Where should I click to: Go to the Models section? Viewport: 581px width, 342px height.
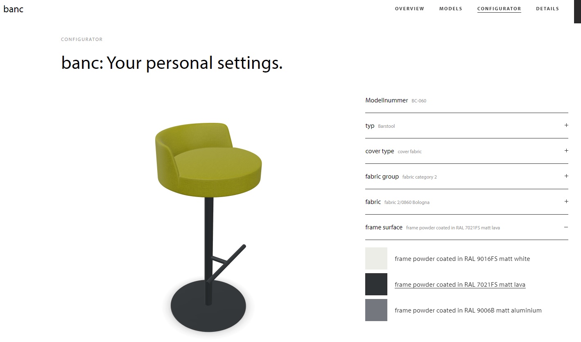(x=450, y=9)
